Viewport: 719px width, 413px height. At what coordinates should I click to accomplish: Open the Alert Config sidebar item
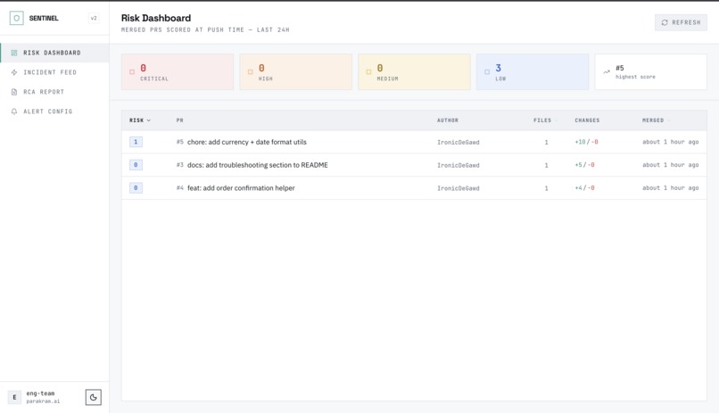pos(54,112)
